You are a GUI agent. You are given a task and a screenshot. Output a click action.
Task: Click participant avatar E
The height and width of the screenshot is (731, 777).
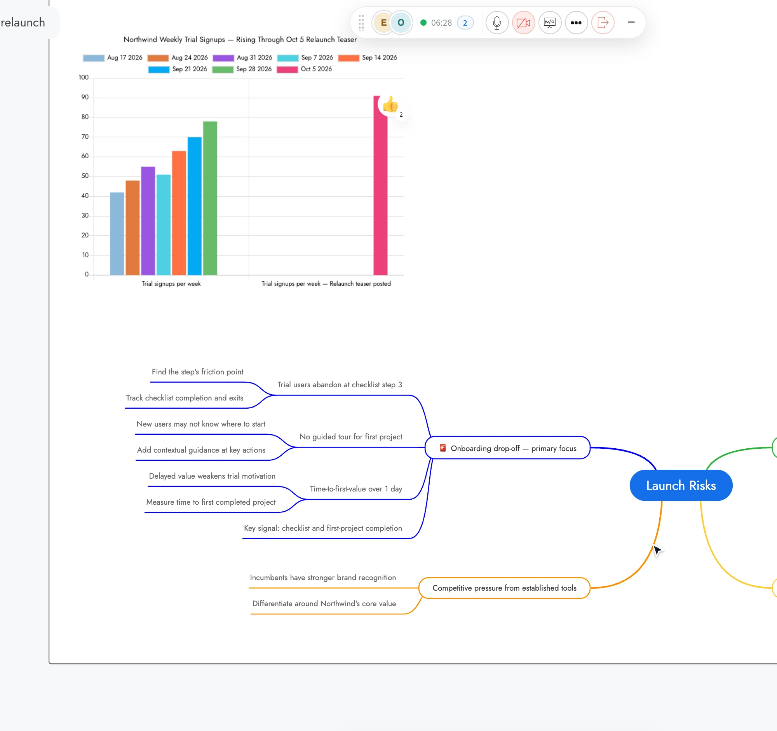point(383,23)
